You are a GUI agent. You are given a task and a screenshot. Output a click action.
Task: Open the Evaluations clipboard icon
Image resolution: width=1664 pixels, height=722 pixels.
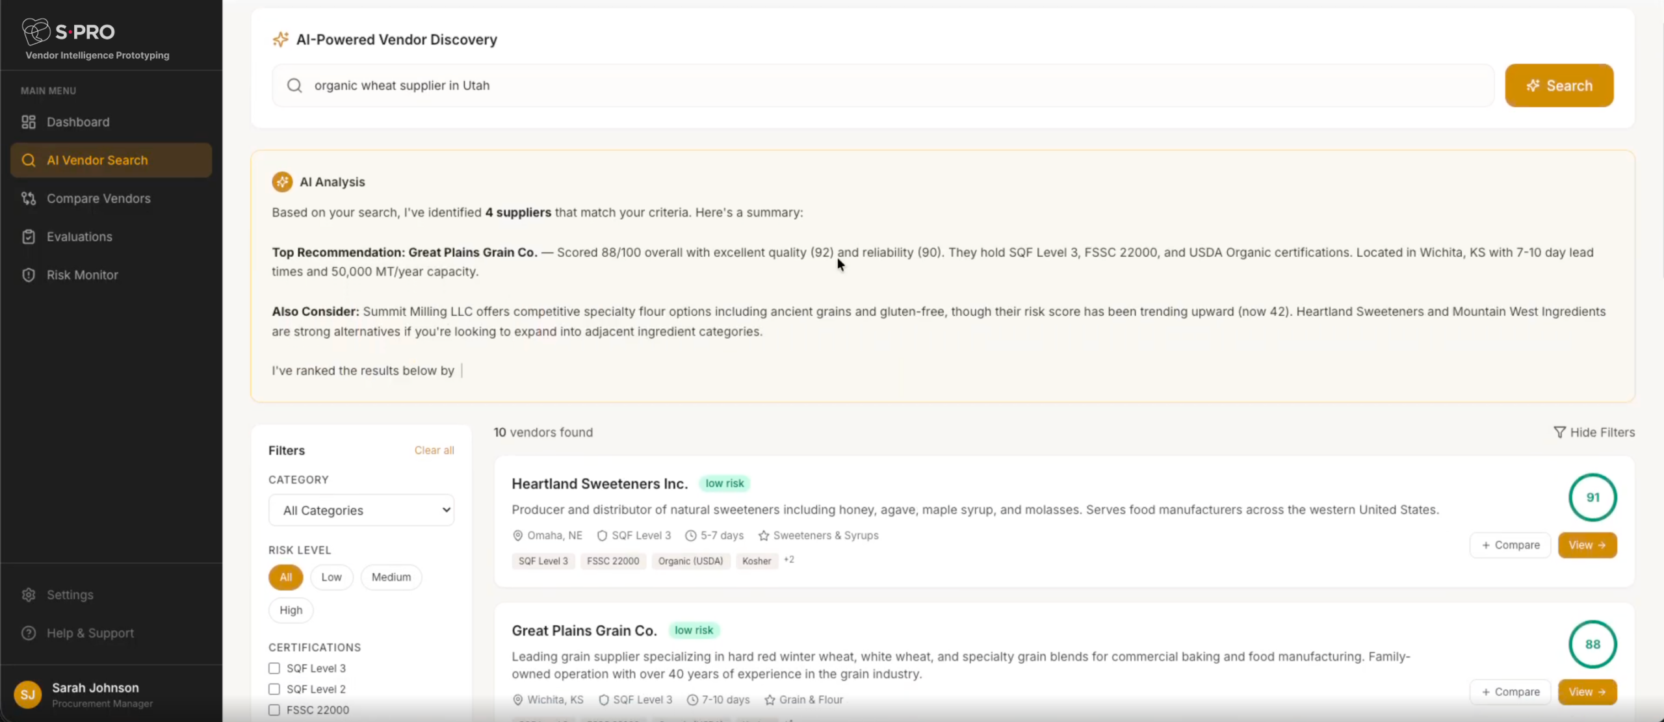coord(29,237)
